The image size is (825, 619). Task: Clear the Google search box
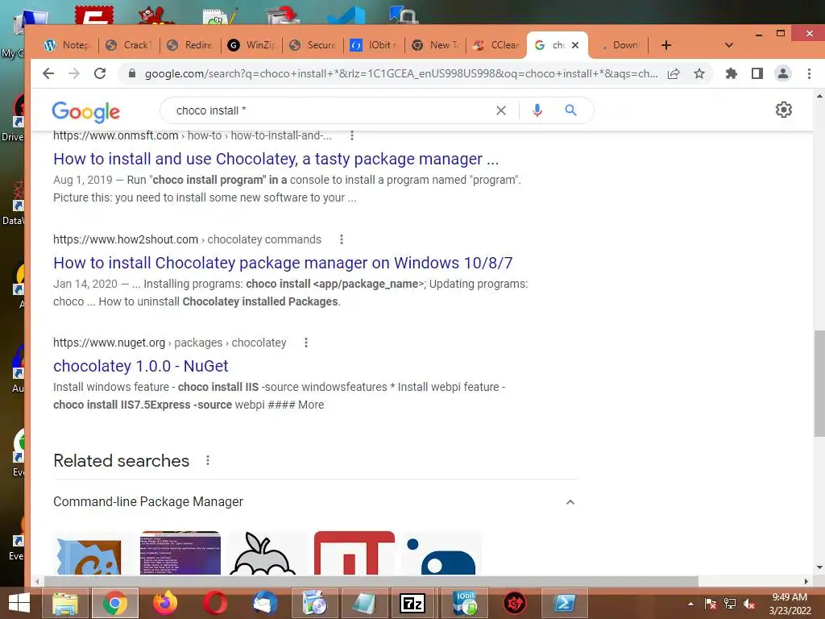[x=501, y=110]
